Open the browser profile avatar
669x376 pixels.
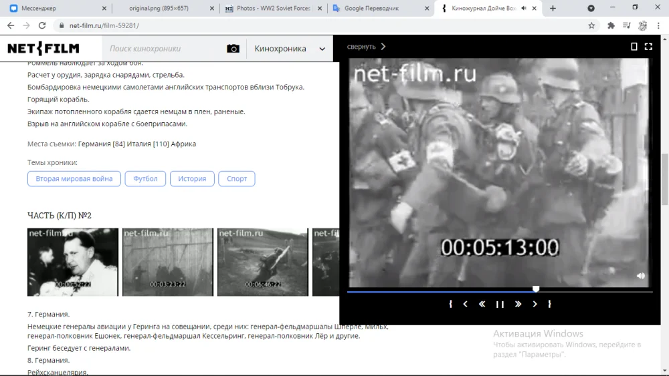point(642,25)
